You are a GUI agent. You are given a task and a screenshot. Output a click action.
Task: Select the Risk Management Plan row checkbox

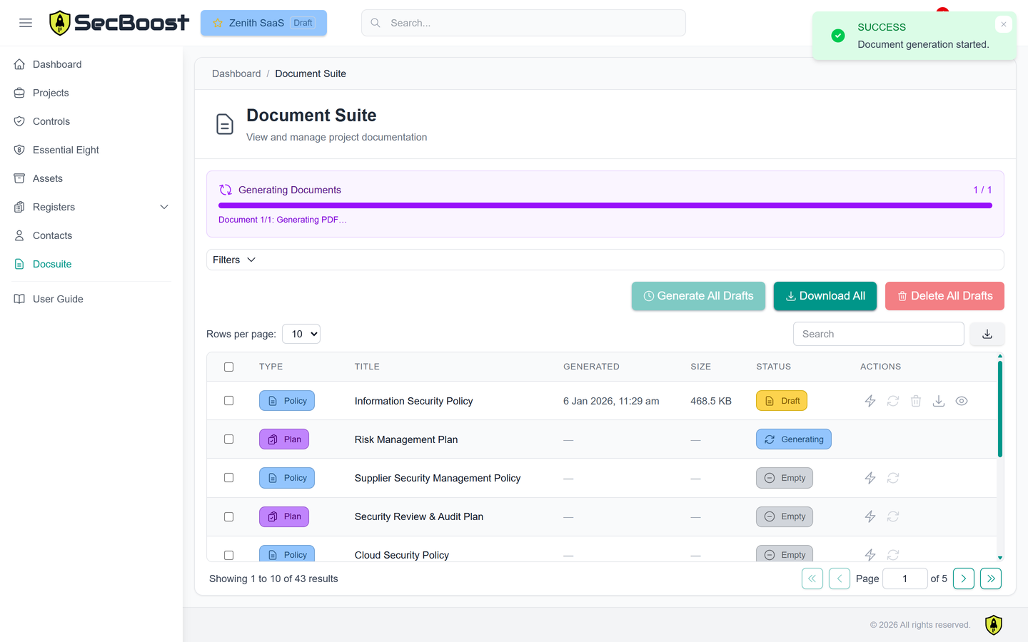pyautogui.click(x=228, y=439)
